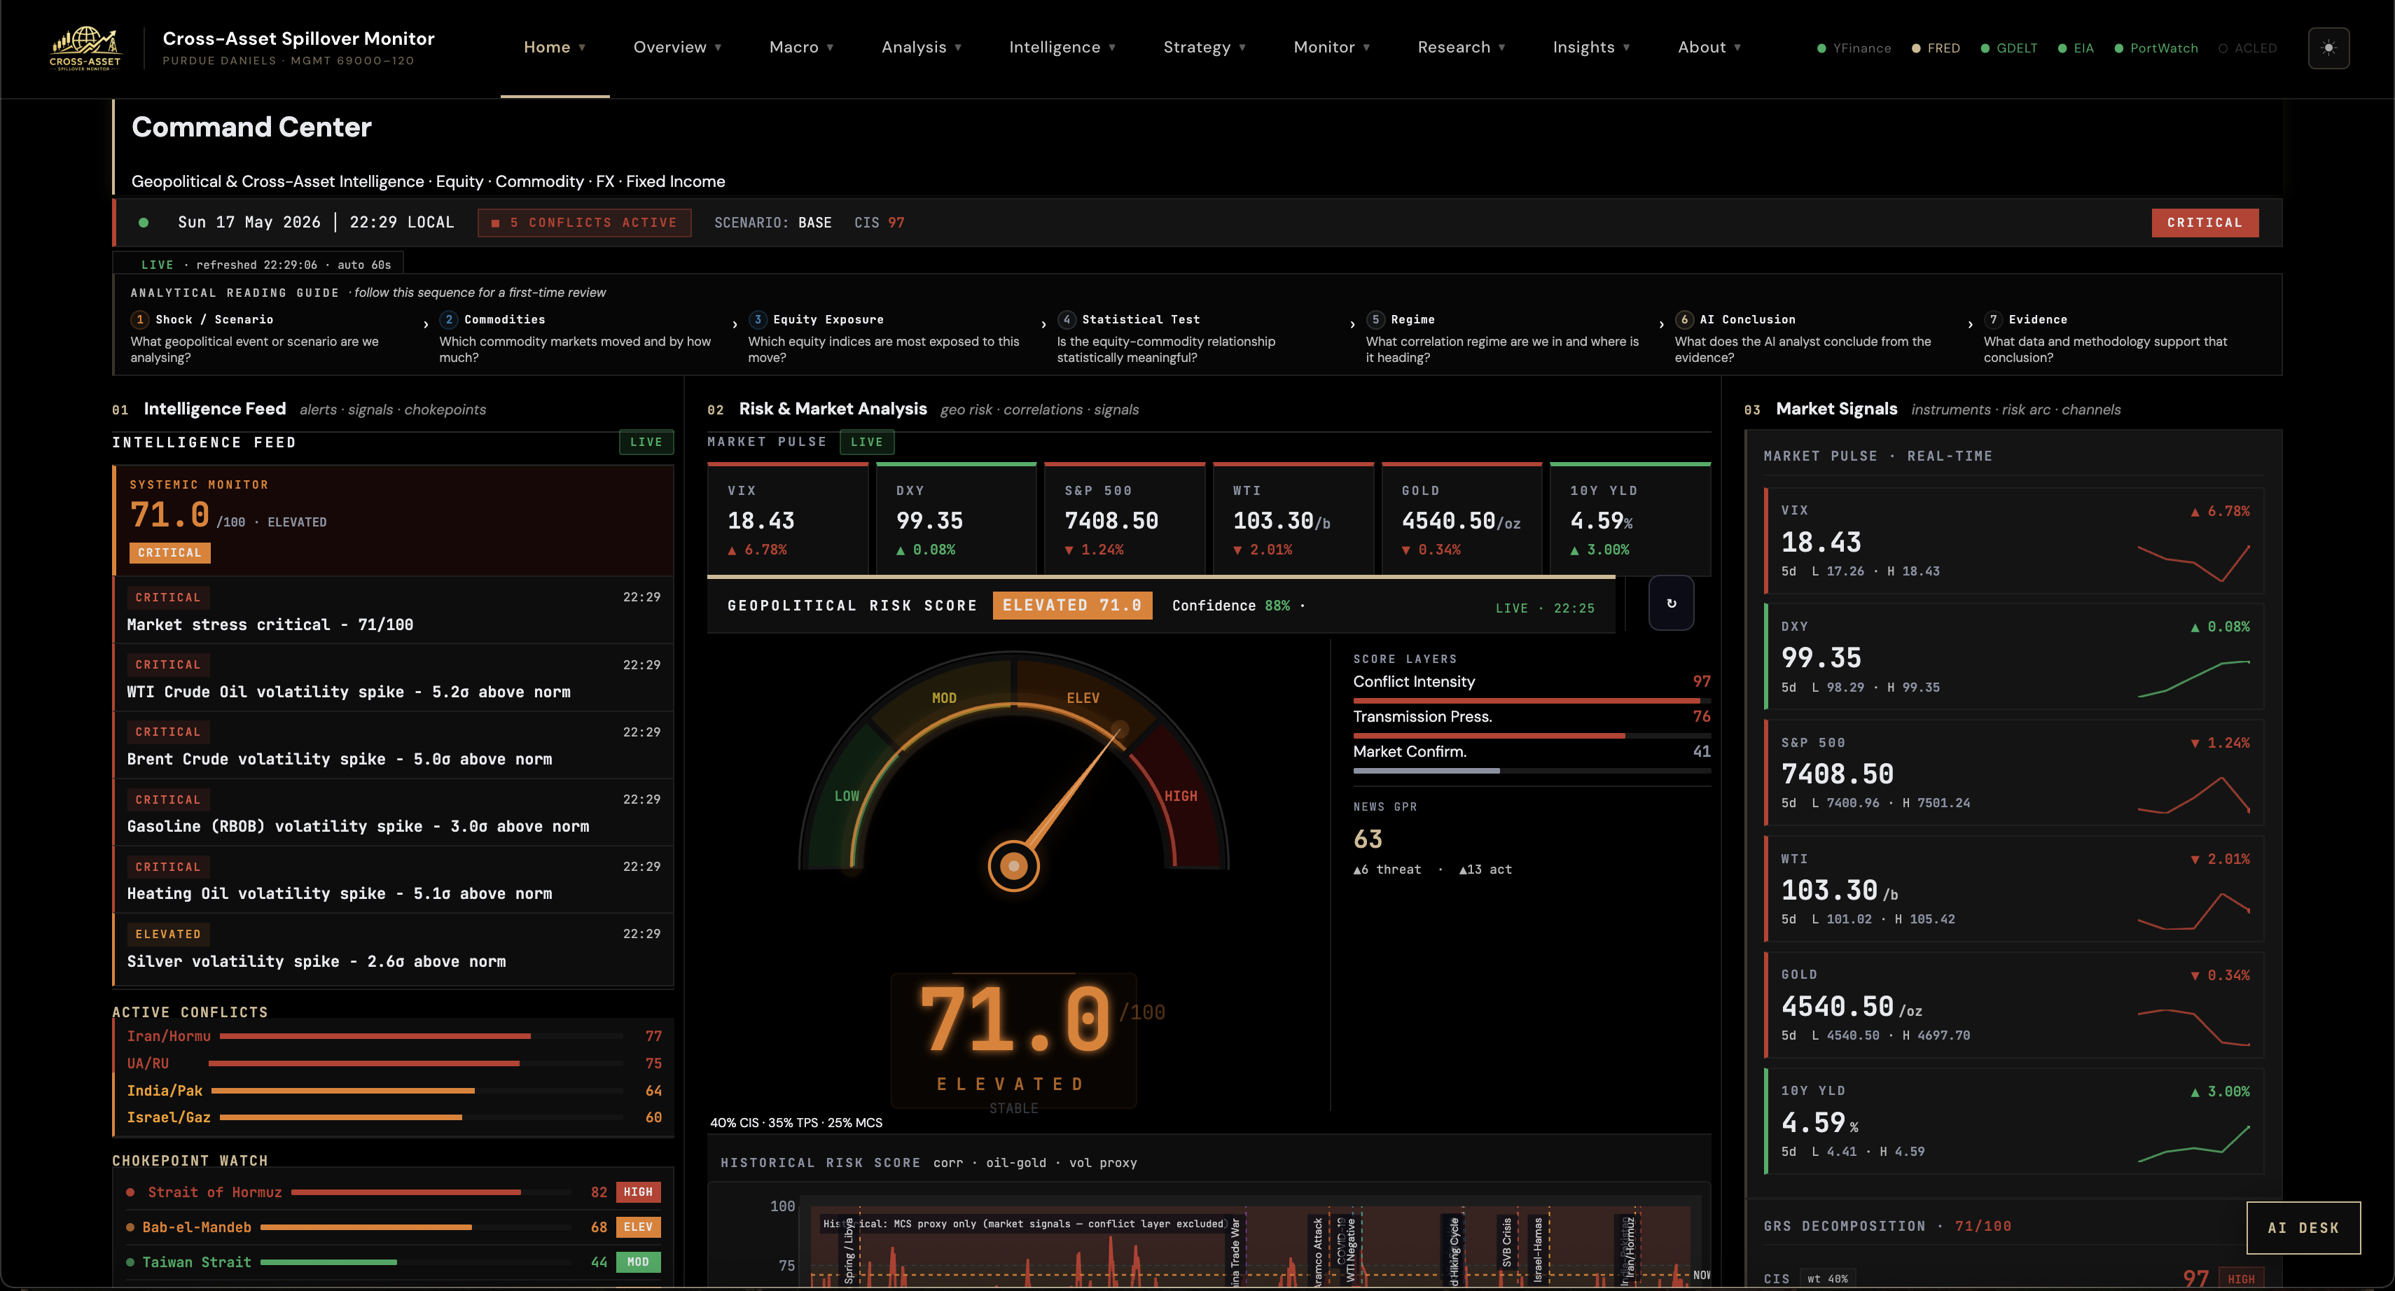Click the refresh icon beside geopolitical risk score
Screen dimensions: 2395x1291
coord(1671,603)
